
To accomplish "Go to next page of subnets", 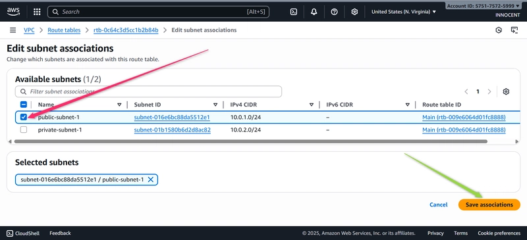I will click(489, 91).
